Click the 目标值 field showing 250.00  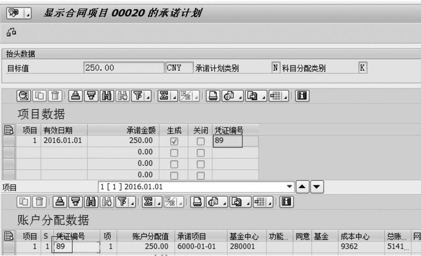pyautogui.click(x=124, y=68)
